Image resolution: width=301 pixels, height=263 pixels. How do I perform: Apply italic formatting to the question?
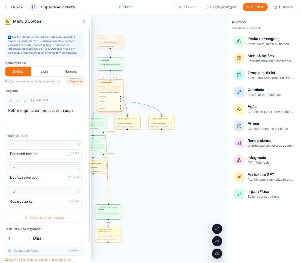coord(18,100)
